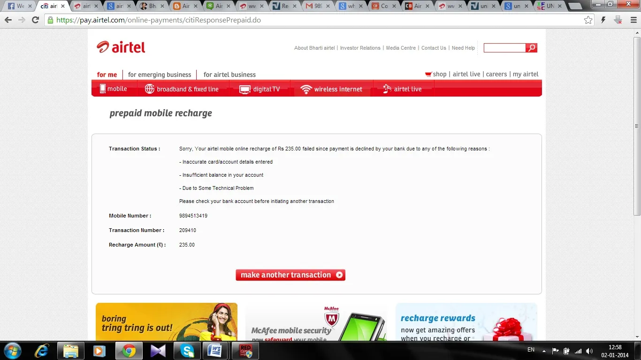The image size is (641, 360).
Task: Click the volume speaker tray icon
Action: click(589, 351)
